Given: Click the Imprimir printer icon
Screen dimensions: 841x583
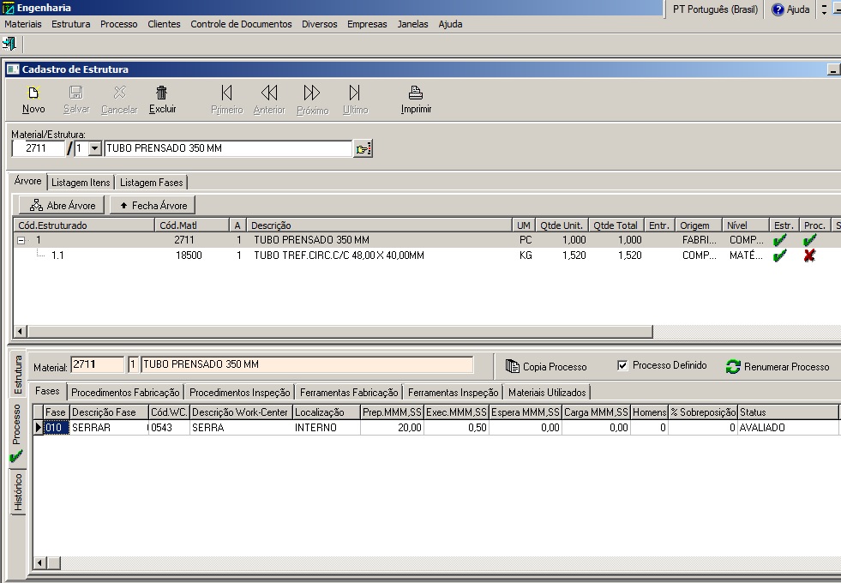Looking at the screenshot, I should point(416,93).
